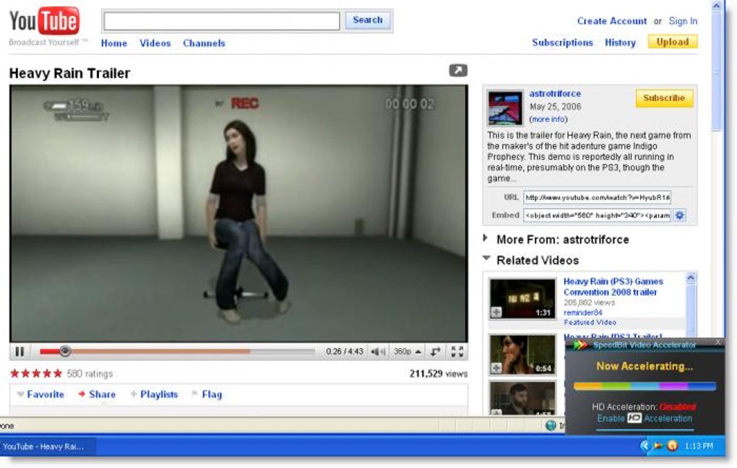Click the 580 ratings text
The image size is (737, 468).
(90, 374)
